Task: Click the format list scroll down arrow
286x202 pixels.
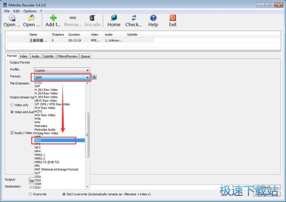Action: [x=87, y=187]
